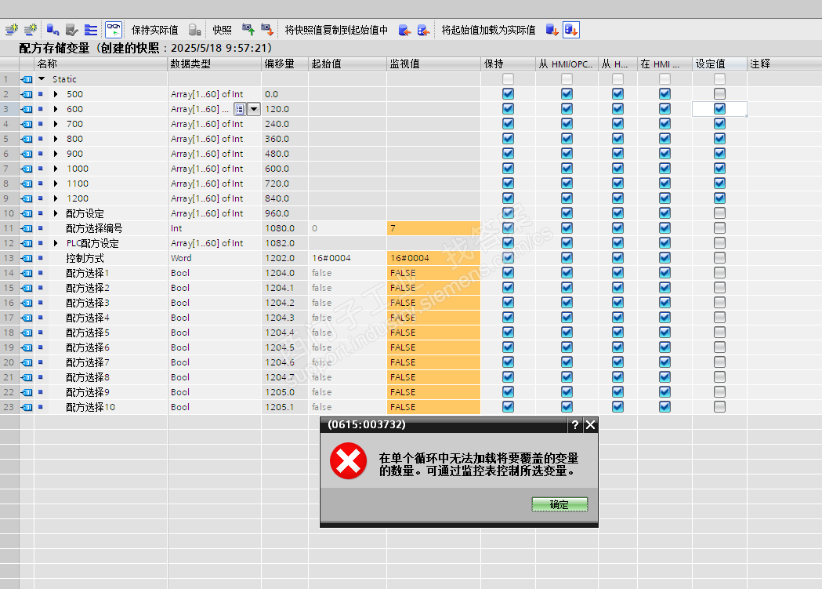Click start value cell of 配方选择编号
Screen dimensions: 822x589
(x=348, y=229)
